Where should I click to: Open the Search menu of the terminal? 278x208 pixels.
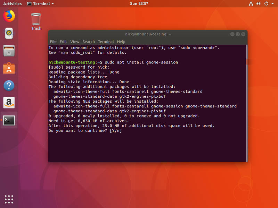[x=88, y=42]
